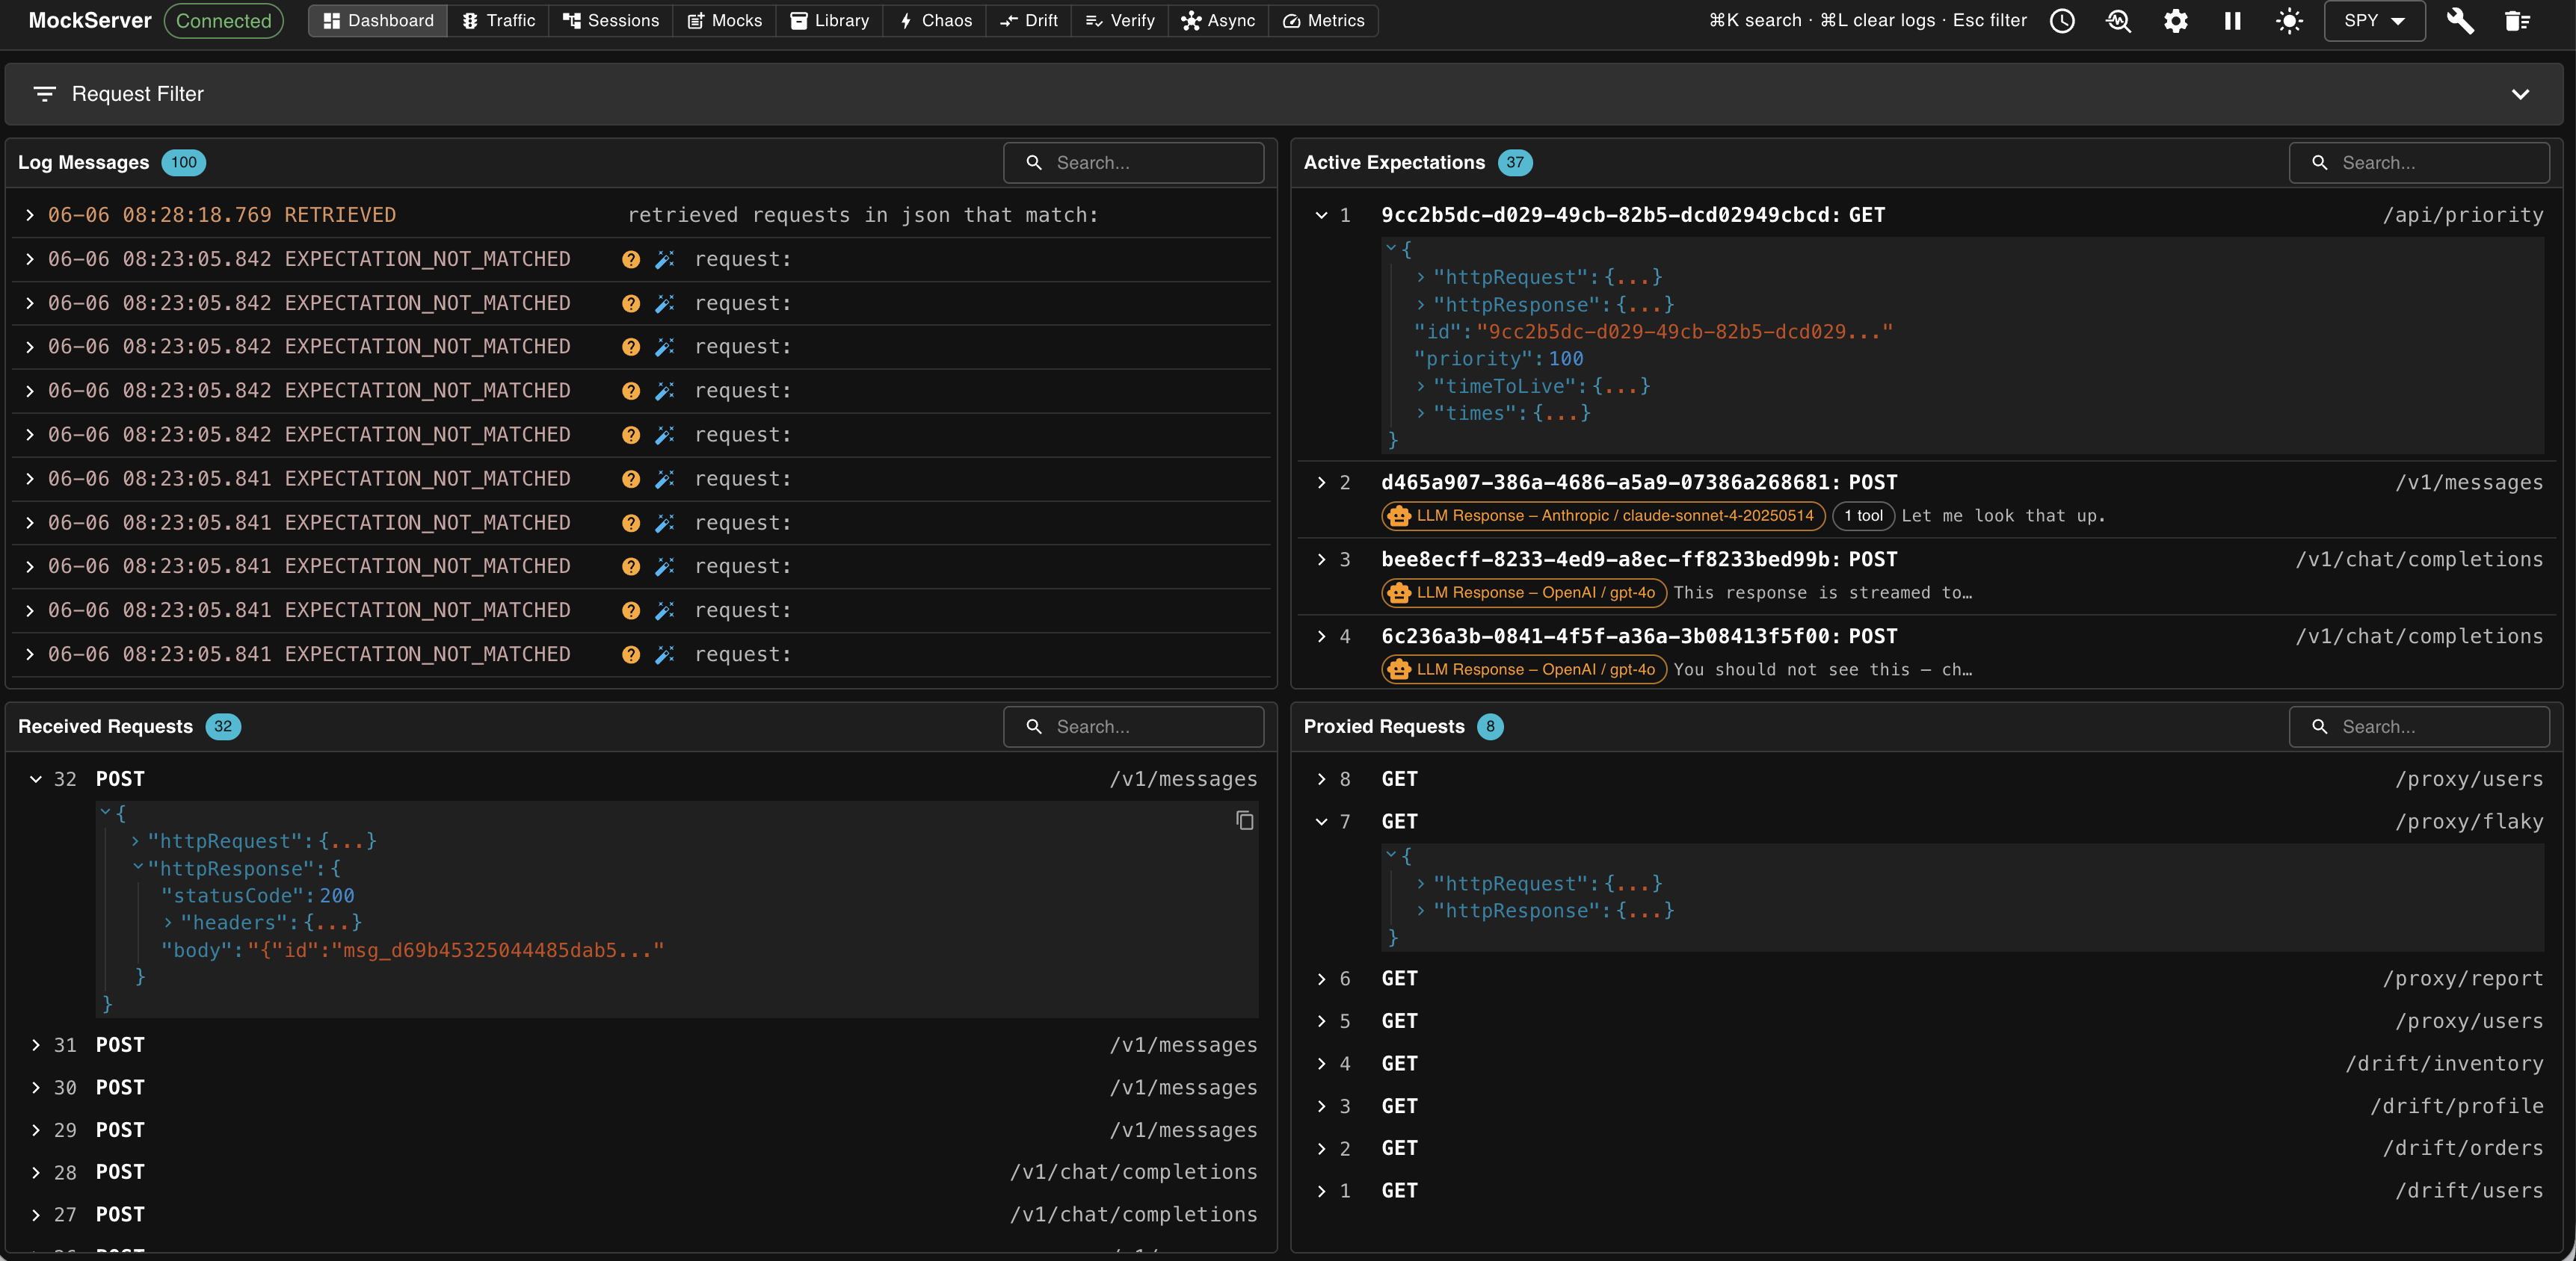This screenshot has width=2576, height=1261.
Task: Switch to the Dashboard tab
Action: tap(378, 21)
